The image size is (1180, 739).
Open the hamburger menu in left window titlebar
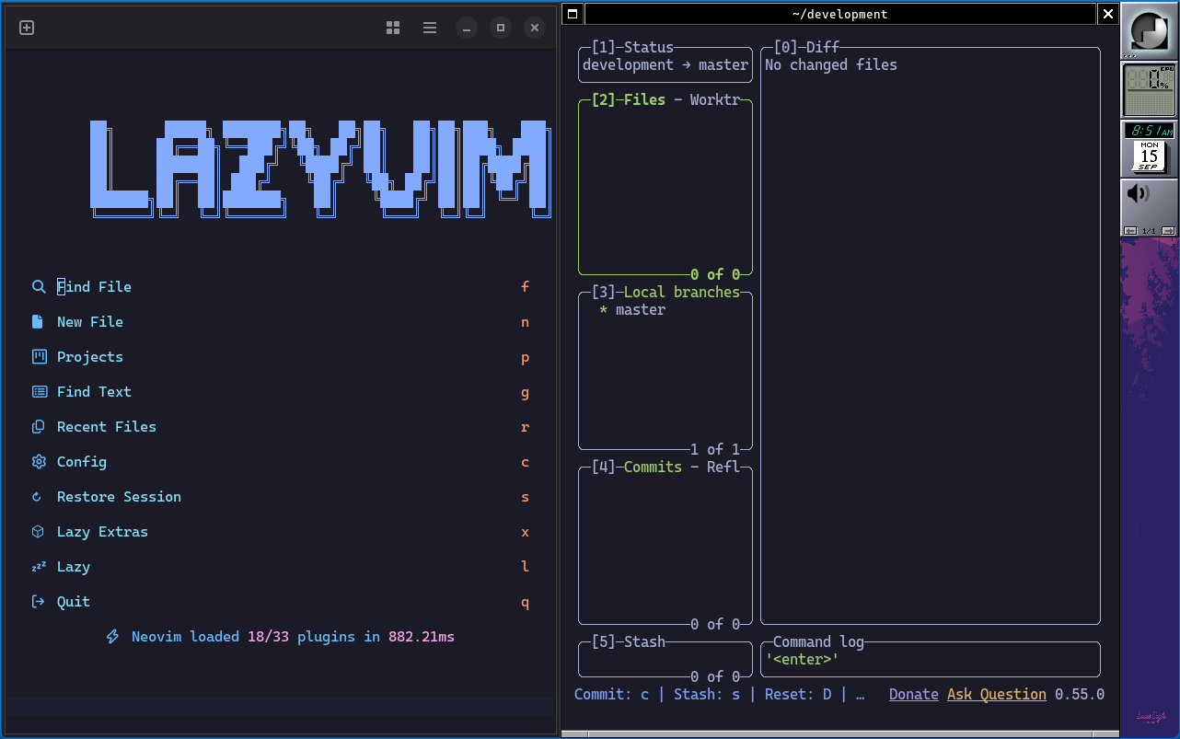pos(430,28)
